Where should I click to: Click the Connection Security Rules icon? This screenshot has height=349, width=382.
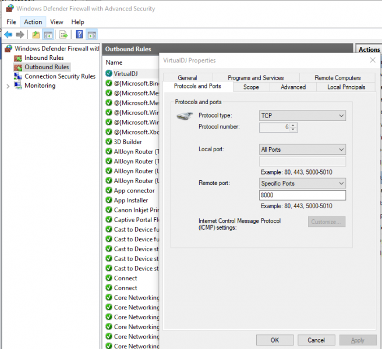[x=18, y=76]
